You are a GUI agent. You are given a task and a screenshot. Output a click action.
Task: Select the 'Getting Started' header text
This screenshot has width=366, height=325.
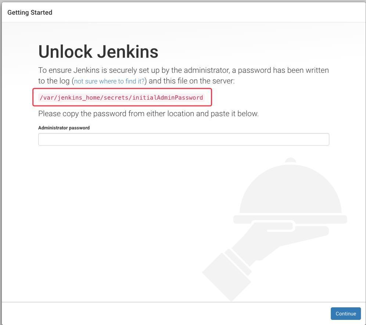(29, 12)
